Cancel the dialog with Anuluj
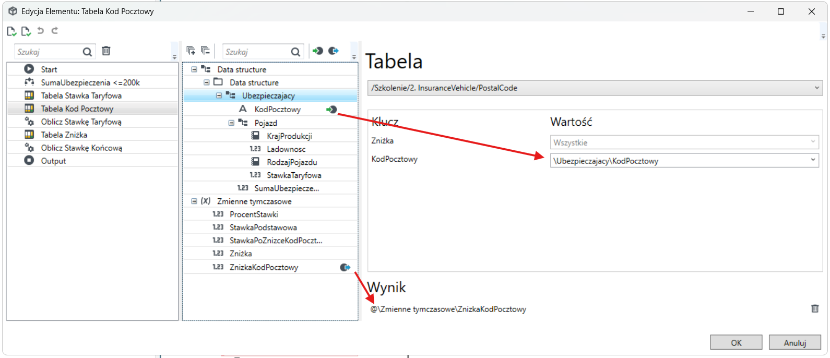This screenshot has width=830, height=358. pos(795,342)
